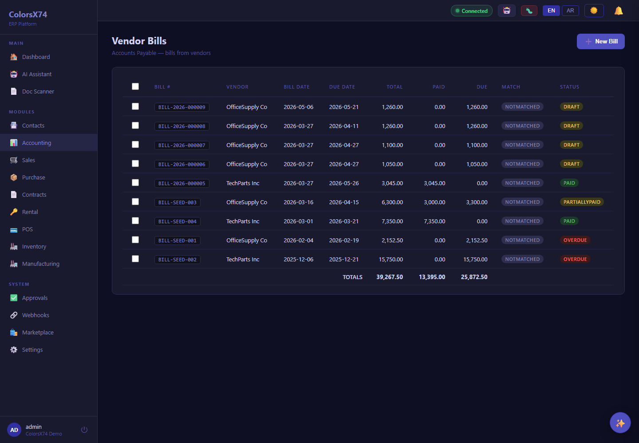The width and height of the screenshot is (639, 443).
Task: Click the power logout icon beside admin
Action: click(x=84, y=430)
